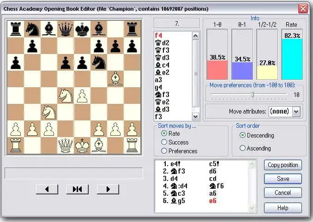Image resolution: width=313 pixels, height=222 pixels.
Task: Select the white knight on d4
Action: click(x=66, y=96)
